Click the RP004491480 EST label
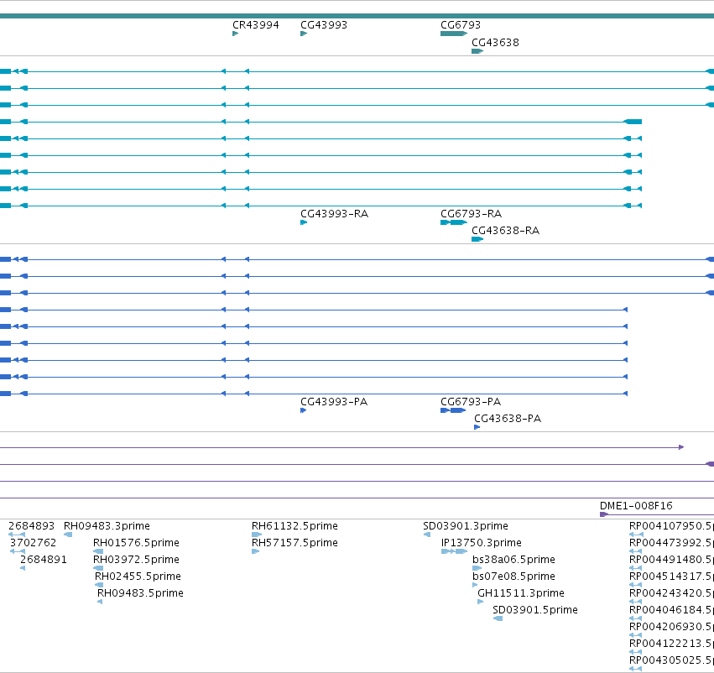This screenshot has width=714, height=673. click(x=671, y=560)
